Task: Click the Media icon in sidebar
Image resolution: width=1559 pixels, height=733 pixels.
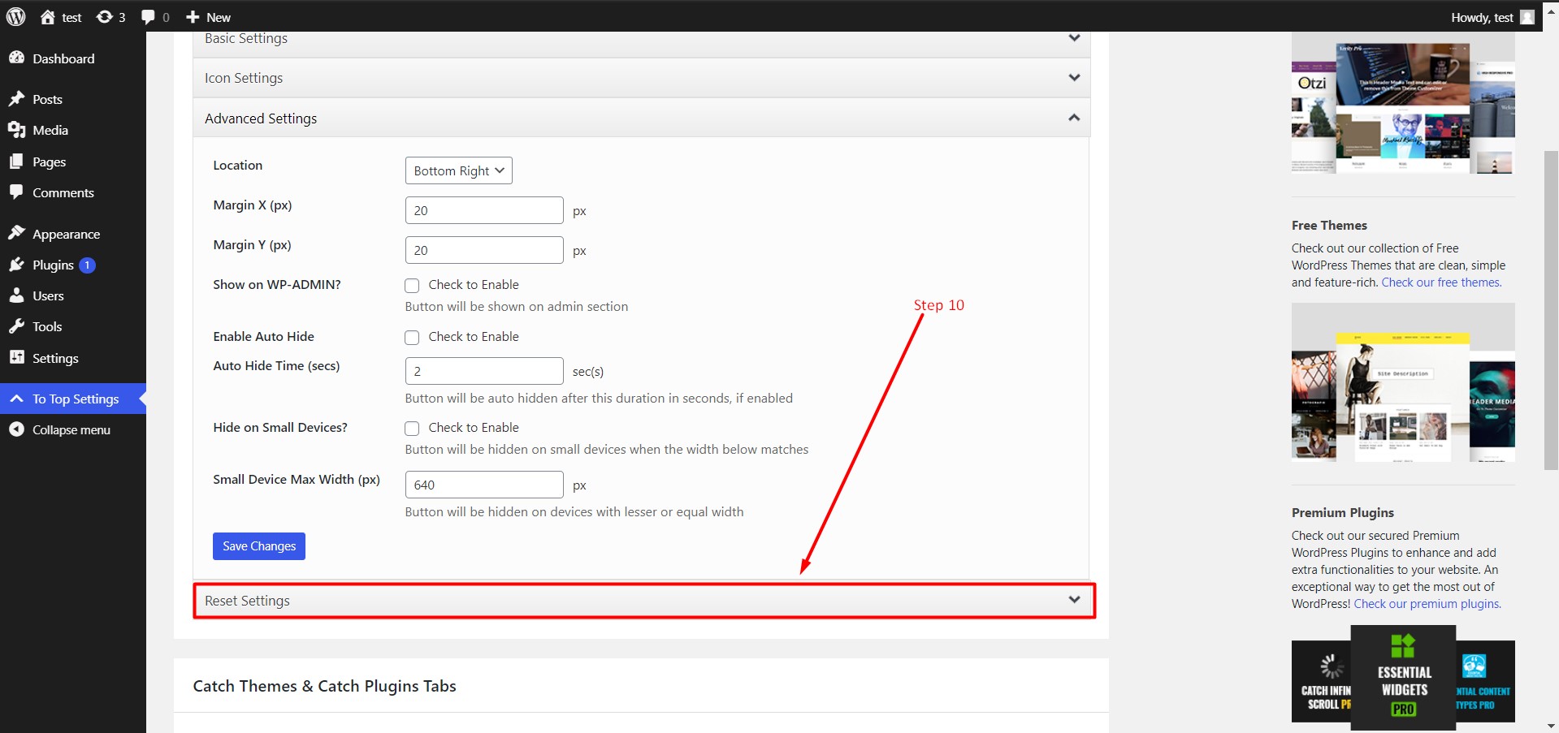Action: (x=16, y=130)
